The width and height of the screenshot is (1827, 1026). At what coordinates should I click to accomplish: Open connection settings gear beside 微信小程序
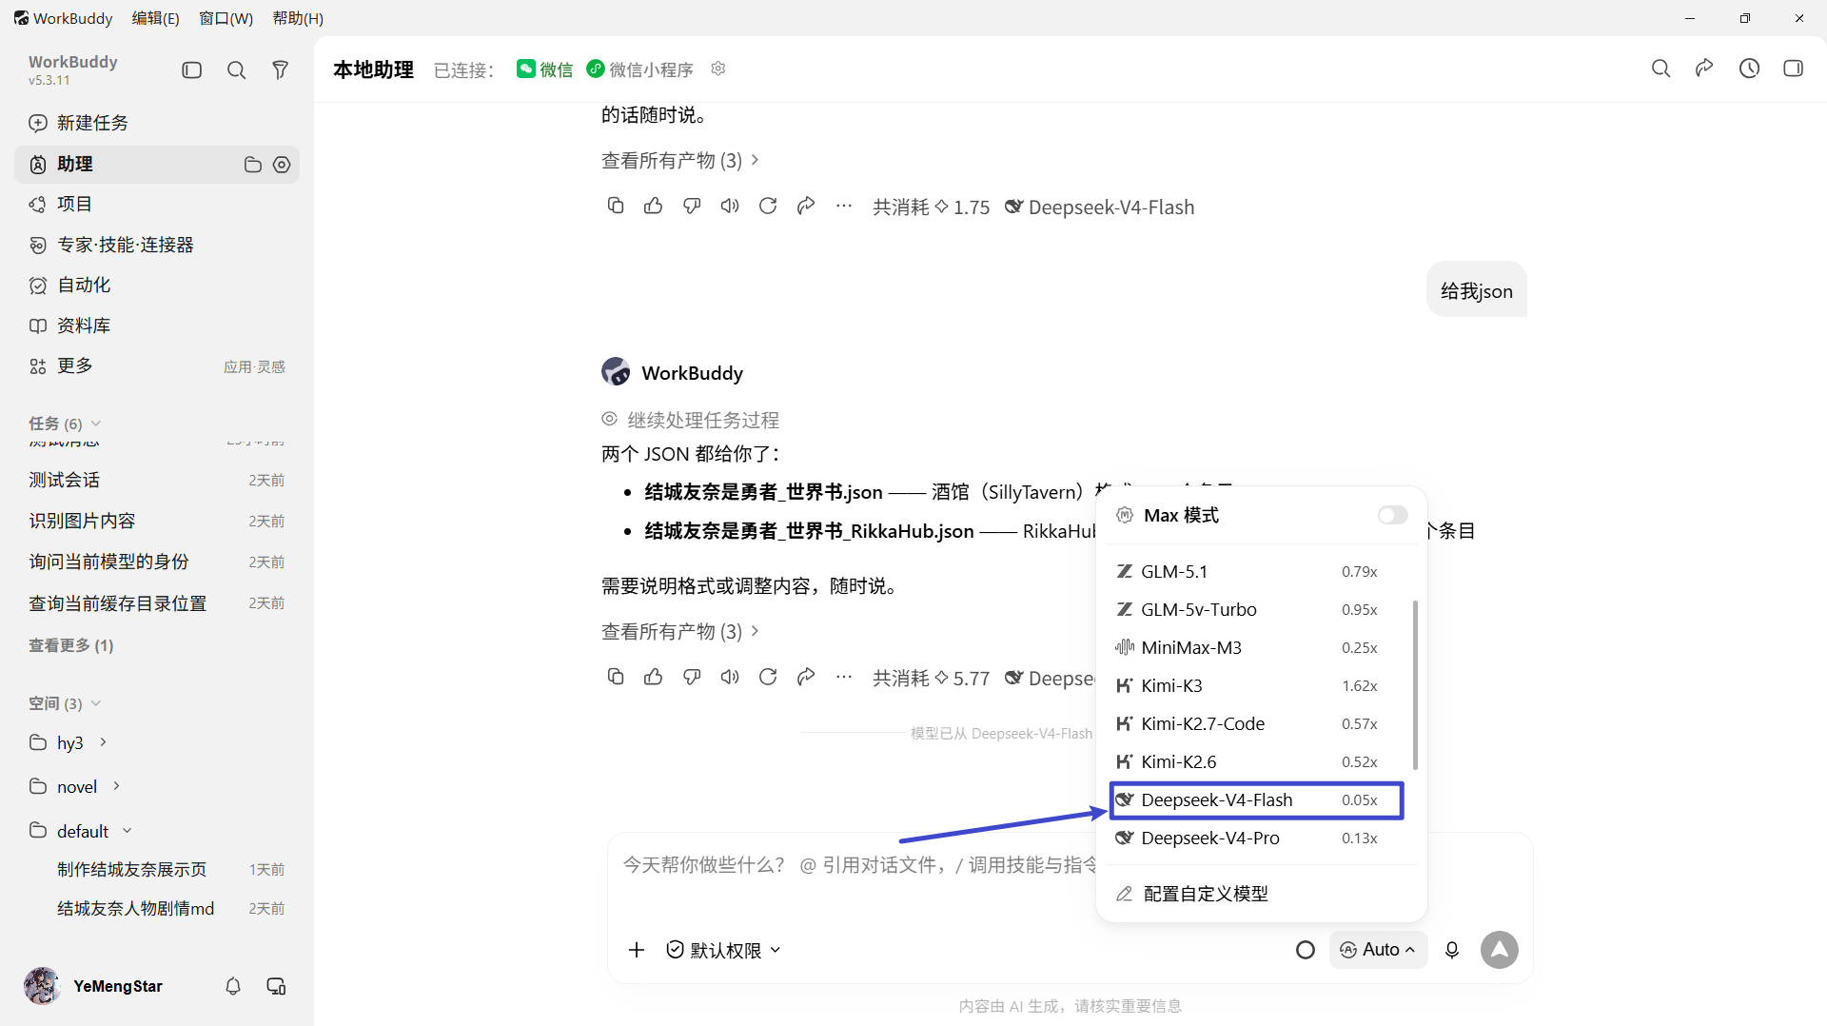pos(718,69)
